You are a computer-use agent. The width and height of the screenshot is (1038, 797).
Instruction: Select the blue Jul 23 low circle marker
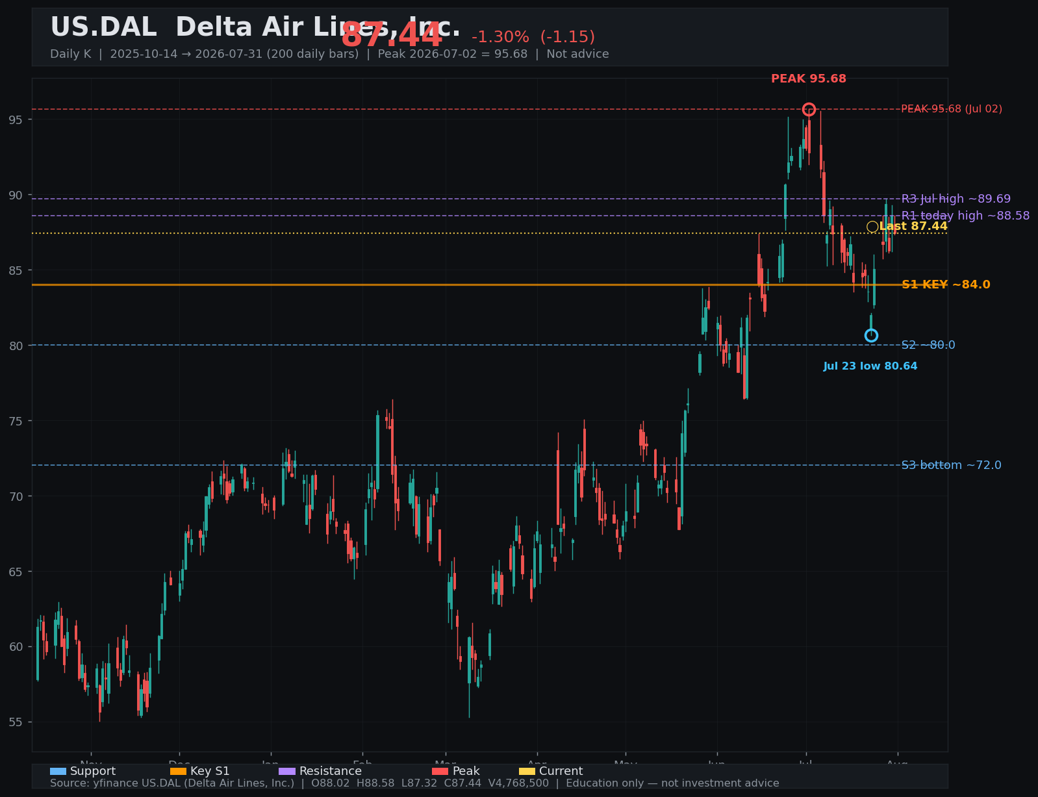871,335
